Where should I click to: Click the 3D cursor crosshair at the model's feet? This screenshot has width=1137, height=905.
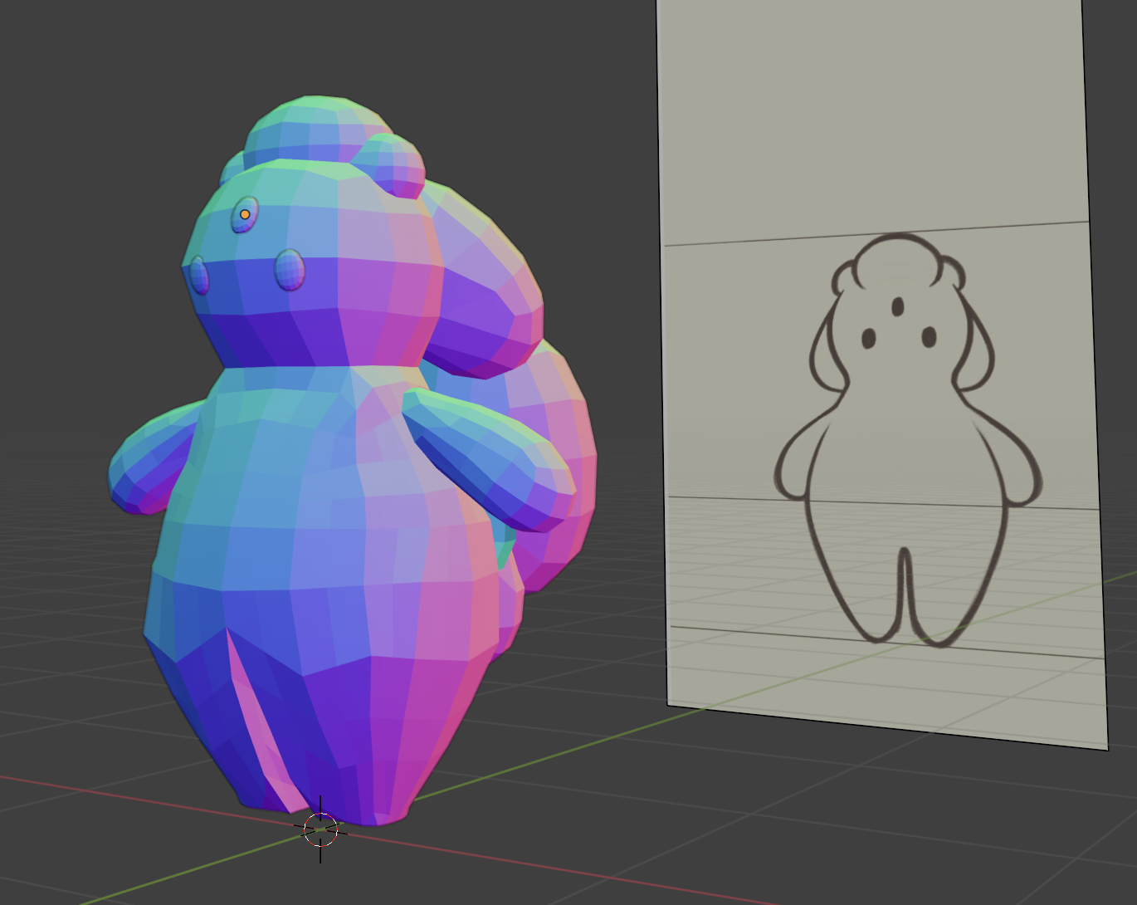320,829
